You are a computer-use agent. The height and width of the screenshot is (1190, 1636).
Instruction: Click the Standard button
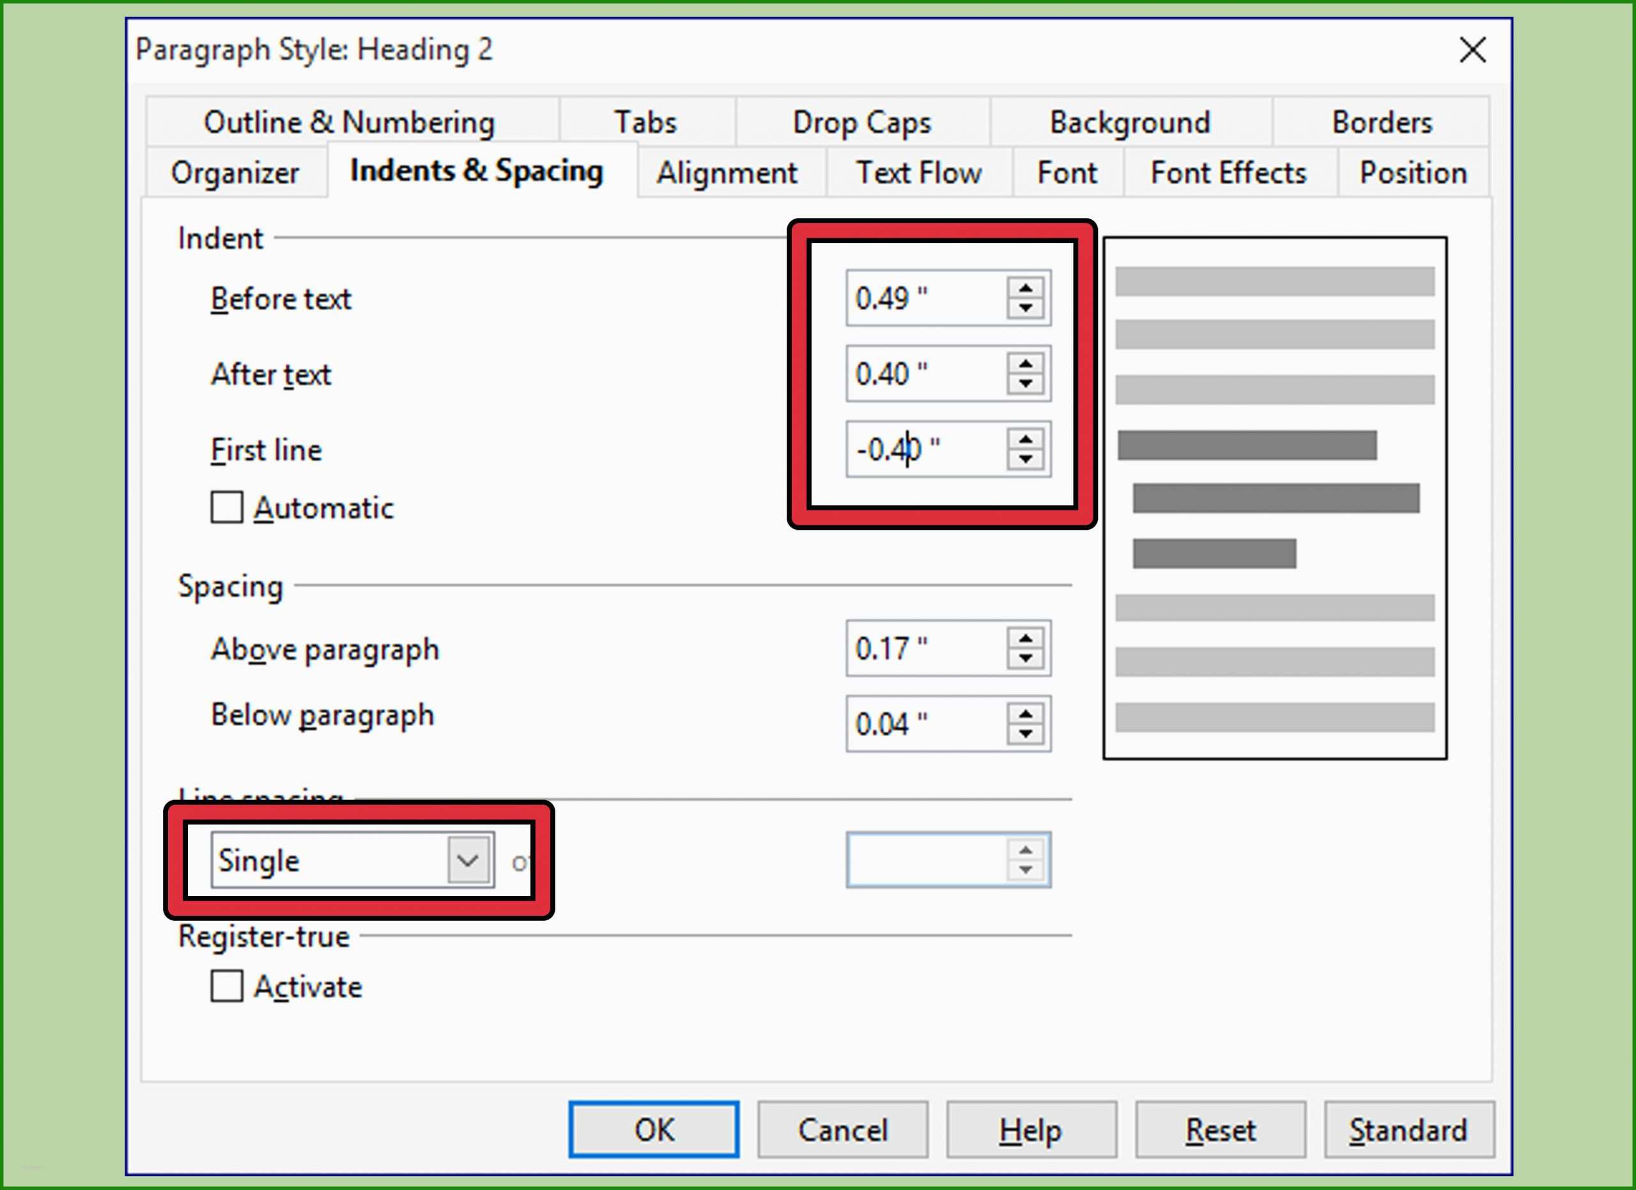click(x=1407, y=1129)
